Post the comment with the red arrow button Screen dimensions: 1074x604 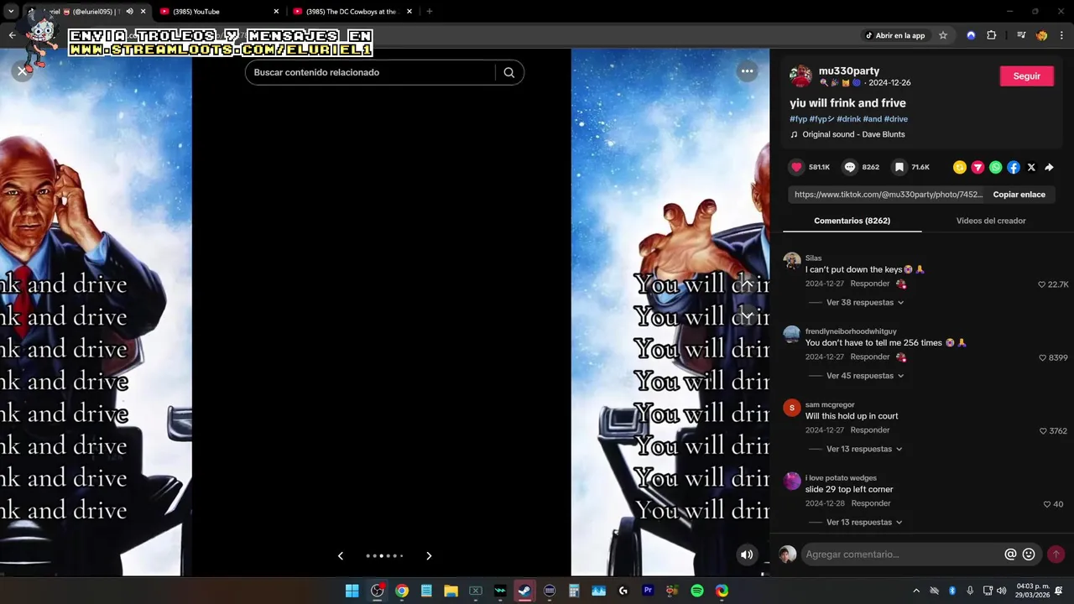(1056, 555)
